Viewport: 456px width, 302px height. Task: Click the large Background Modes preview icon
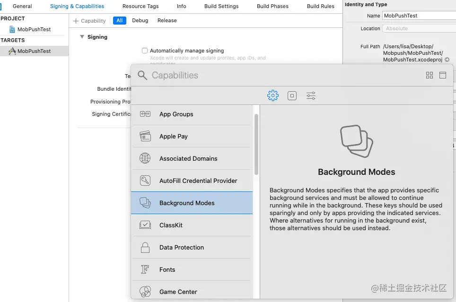click(357, 141)
